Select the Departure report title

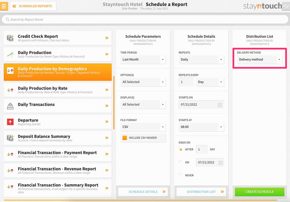click(x=28, y=120)
